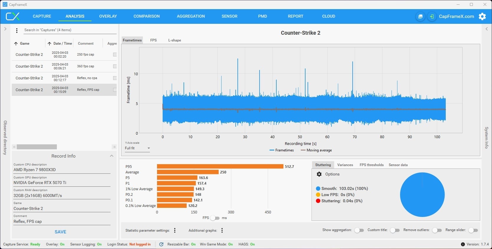Viewport: 492px width, 249px height.
Task: Click the red Stuttering legend dot
Action: click(x=318, y=201)
